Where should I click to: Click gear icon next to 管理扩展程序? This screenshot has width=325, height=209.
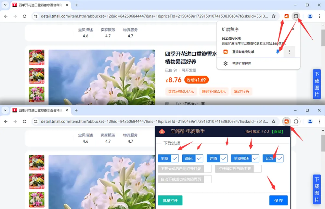point(226,64)
